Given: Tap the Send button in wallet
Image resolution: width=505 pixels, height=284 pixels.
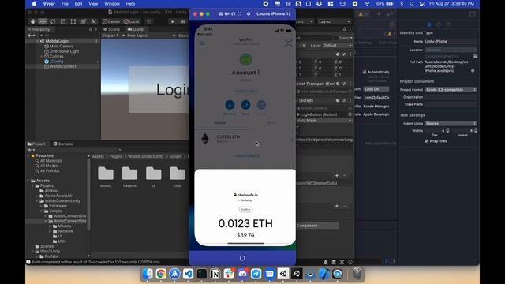Looking at the screenshot, I should coord(245,107).
